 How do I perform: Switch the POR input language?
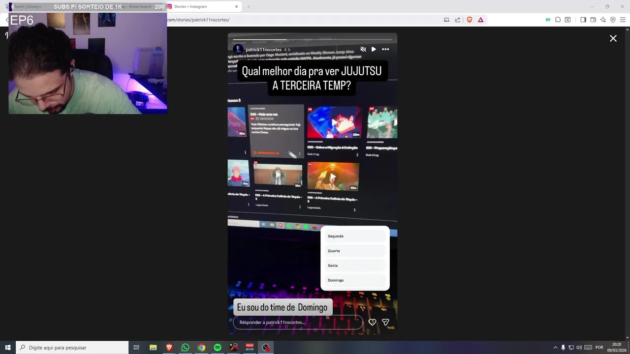tap(599, 348)
